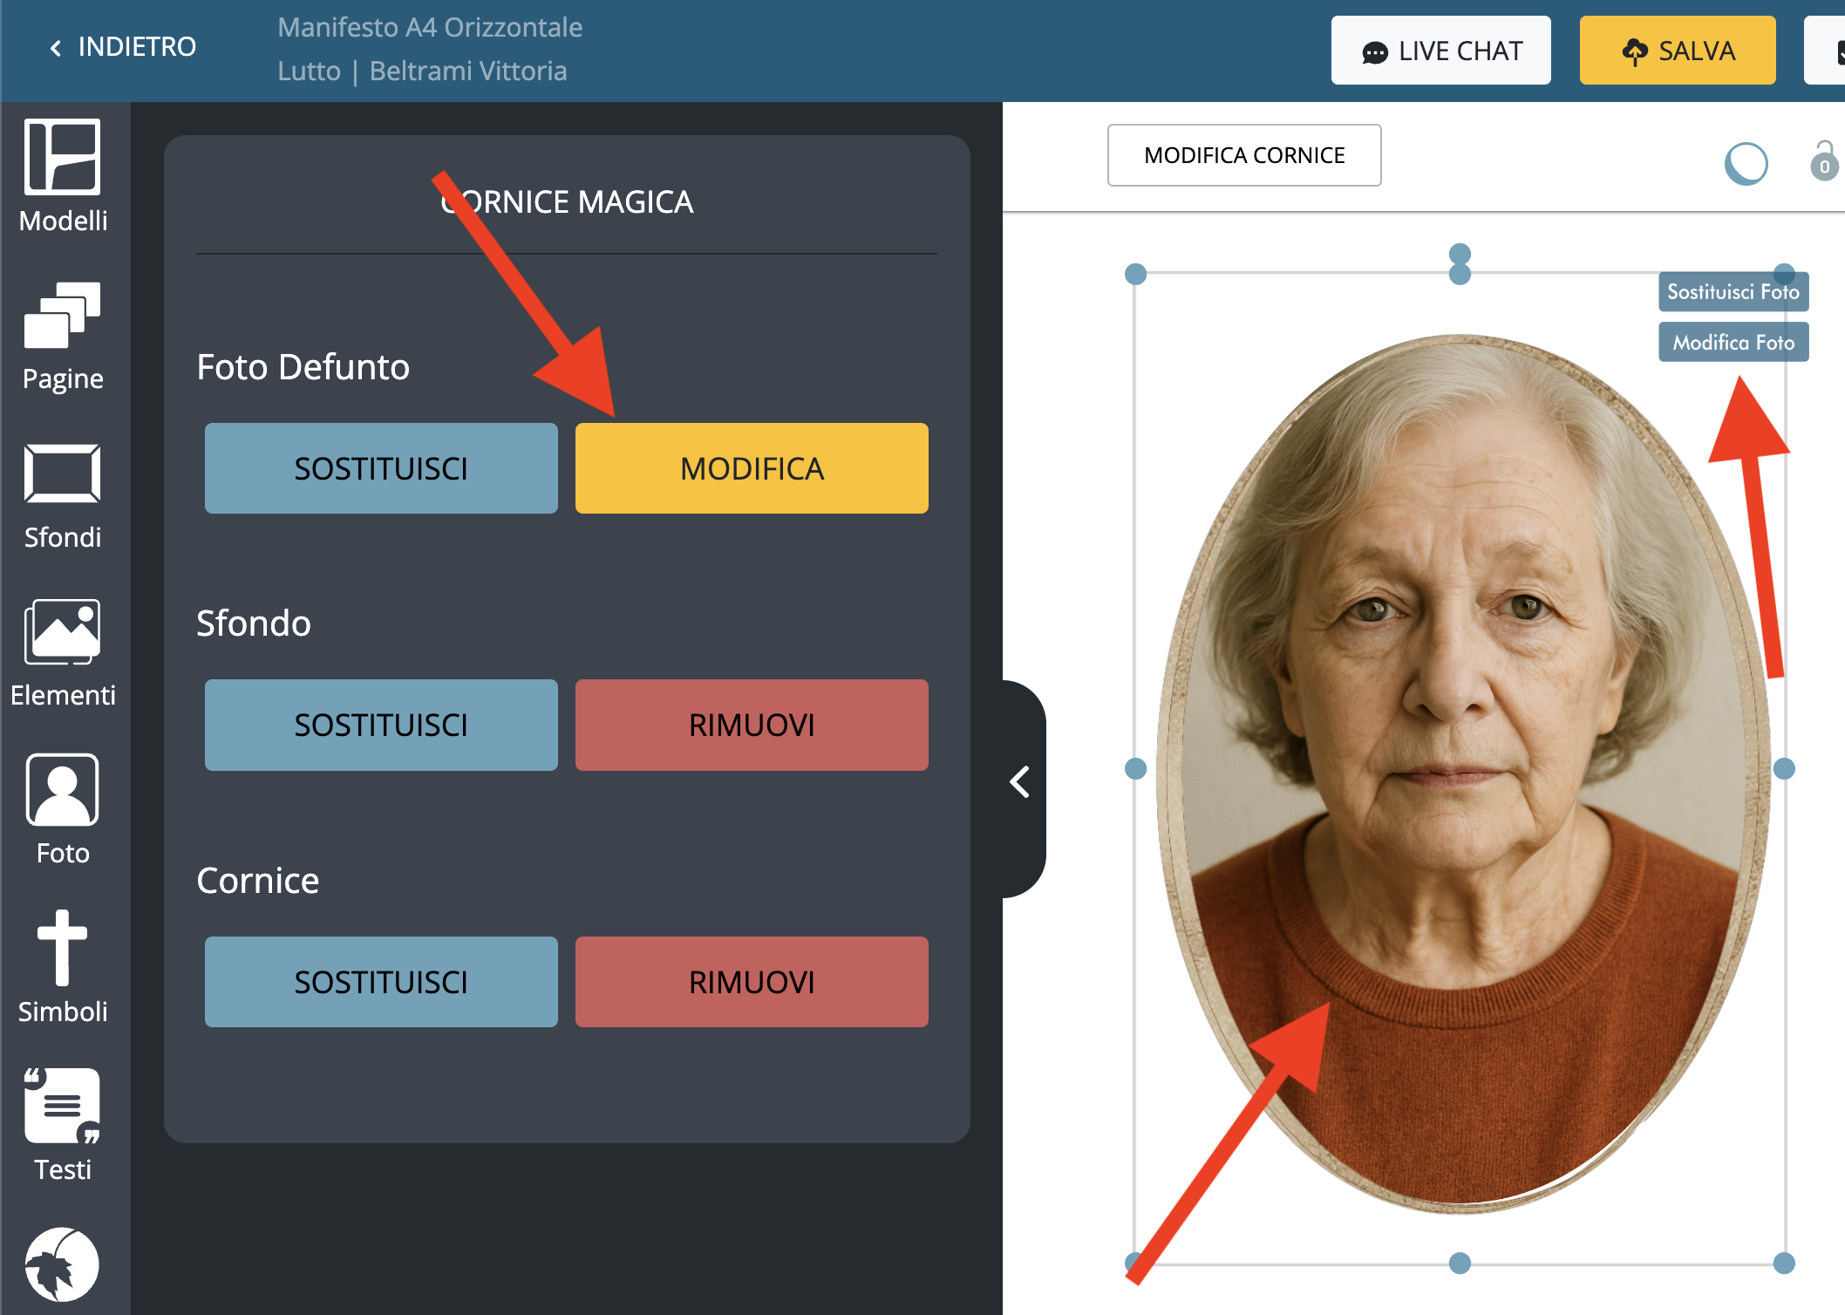
Task: Save the project with SALVA
Action: click(1678, 51)
